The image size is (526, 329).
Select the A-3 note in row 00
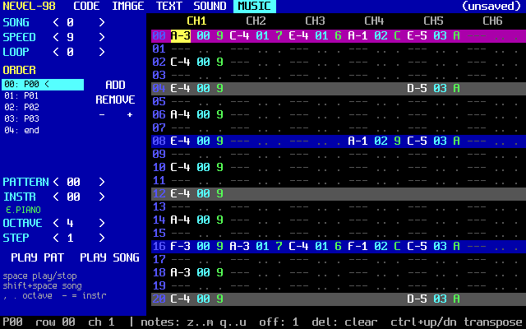click(x=181, y=36)
